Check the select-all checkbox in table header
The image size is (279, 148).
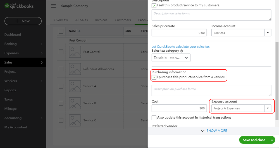(61, 31)
